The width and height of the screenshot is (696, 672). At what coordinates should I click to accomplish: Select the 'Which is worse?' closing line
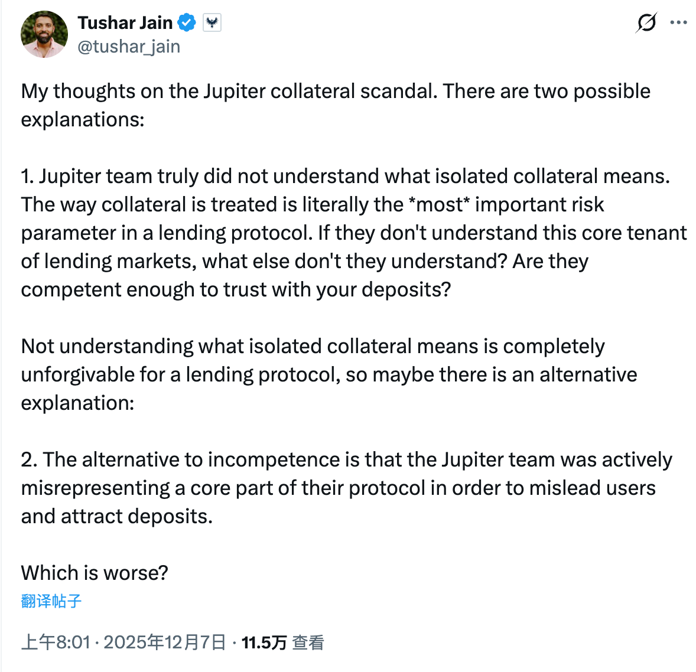click(95, 572)
